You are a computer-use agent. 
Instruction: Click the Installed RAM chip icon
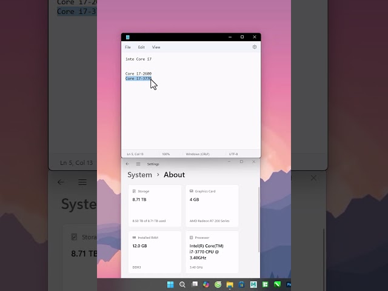coord(134,237)
